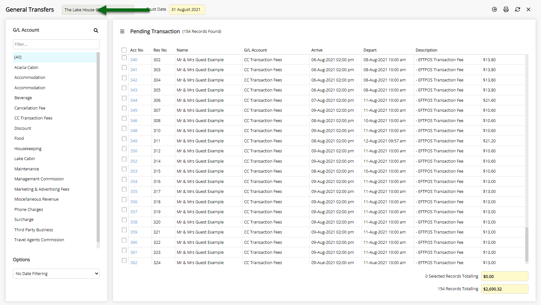Check the box for account 359
The height and width of the screenshot is (305, 541).
point(124,230)
